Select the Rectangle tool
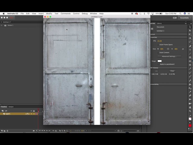The height and width of the screenshot is (145, 193). (190, 57)
